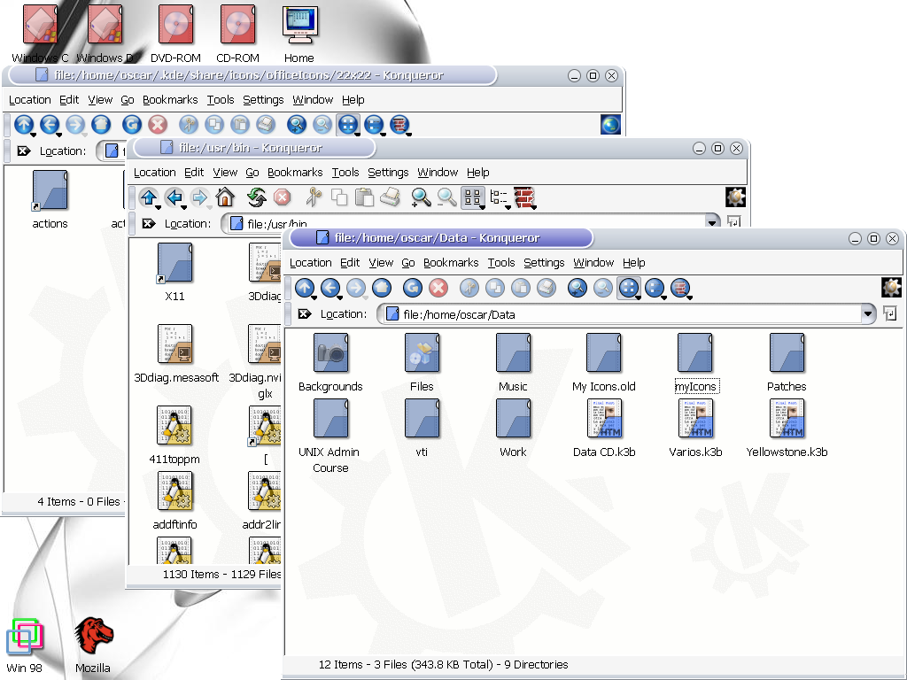Open View menu in Data Konqueror window
Viewport: 907px width, 680px height.
[381, 262]
